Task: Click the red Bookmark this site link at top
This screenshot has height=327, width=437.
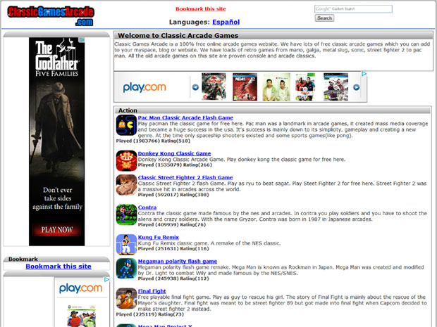Action: (201, 9)
